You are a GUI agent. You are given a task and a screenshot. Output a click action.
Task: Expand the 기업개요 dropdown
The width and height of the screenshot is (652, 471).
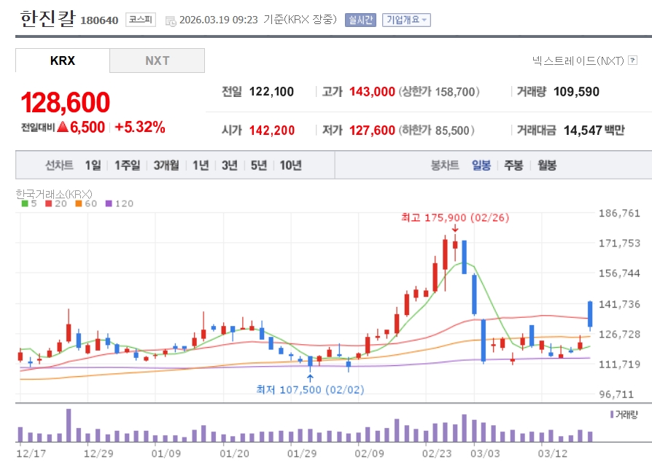[x=406, y=20]
